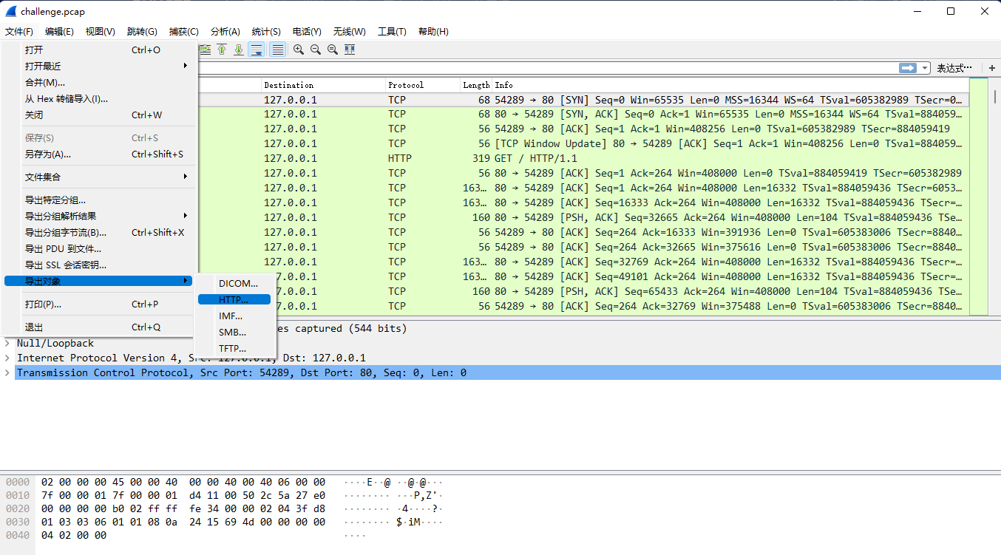Open the 编辑(E) menu
This screenshot has width=1001, height=555.
pyautogui.click(x=59, y=31)
